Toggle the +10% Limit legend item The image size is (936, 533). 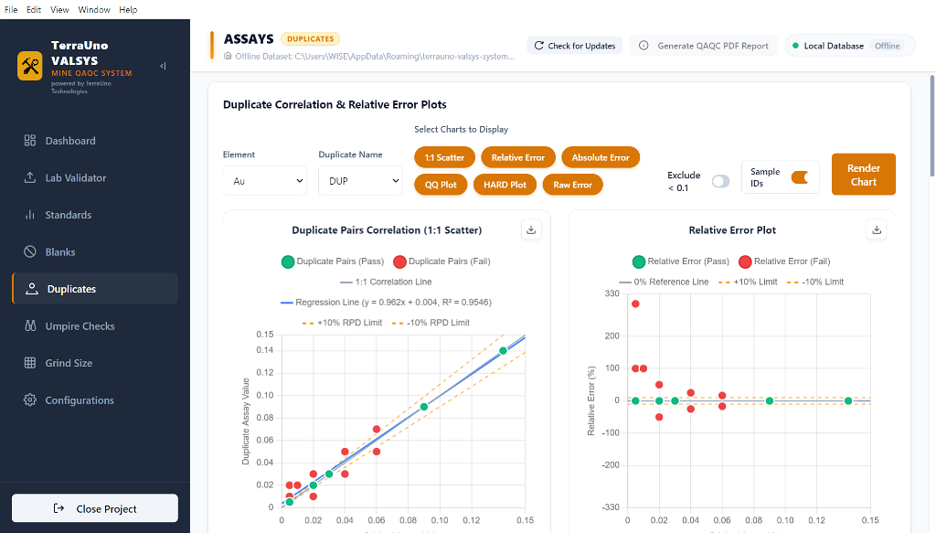click(748, 282)
